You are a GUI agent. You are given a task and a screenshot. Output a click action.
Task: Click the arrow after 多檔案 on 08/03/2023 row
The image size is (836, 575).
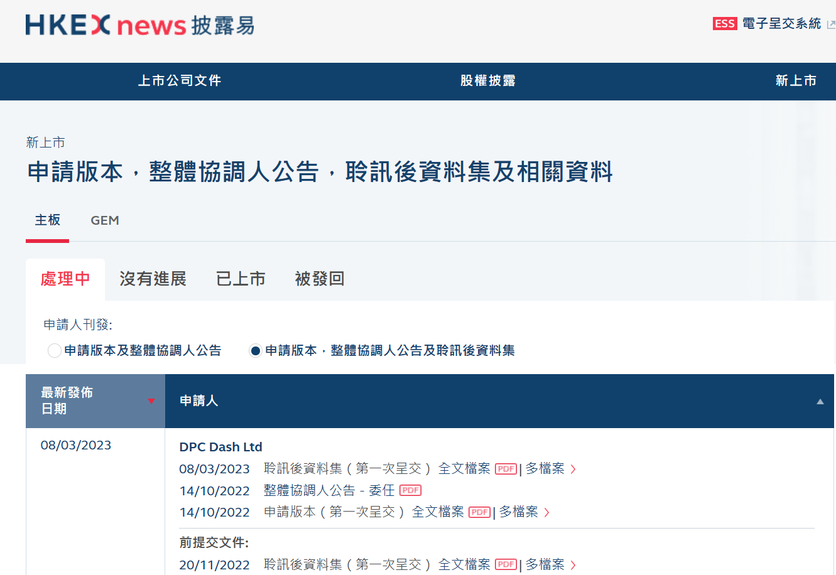573,469
